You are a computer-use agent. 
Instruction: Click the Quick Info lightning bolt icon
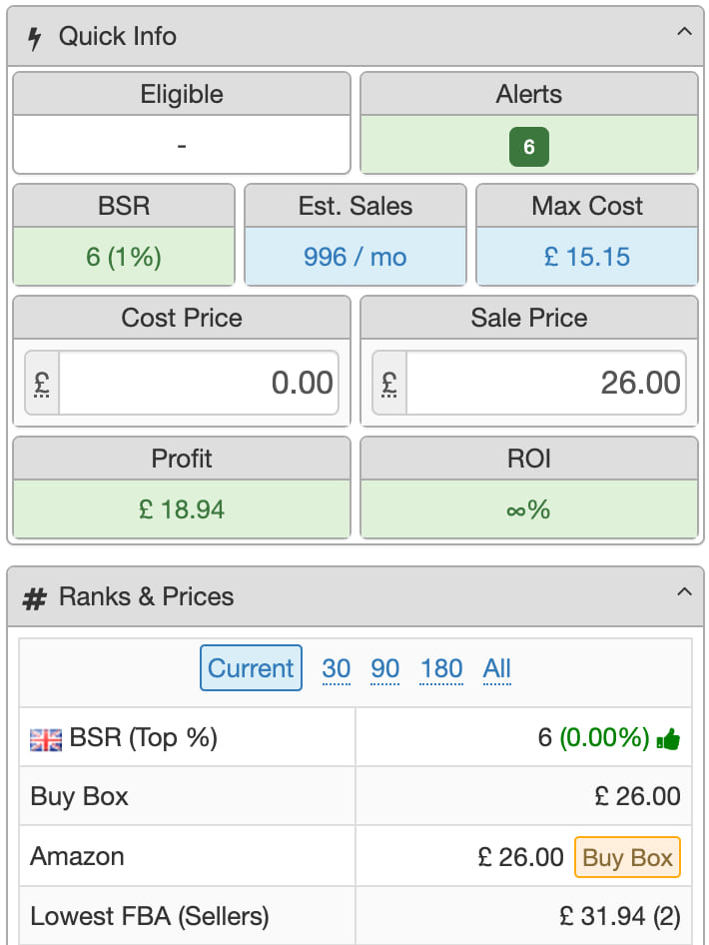point(35,38)
